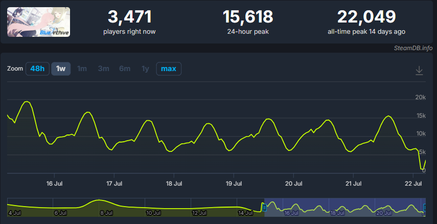This screenshot has height=224, width=437.
Task: Set zoom to 1y
Action: click(x=145, y=69)
